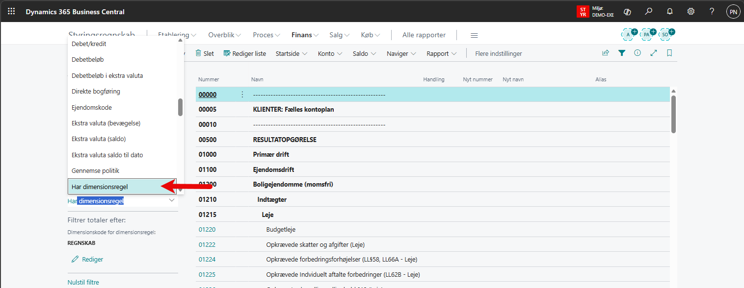Open the app launcher waffle icon
The image size is (744, 288).
pyautogui.click(x=11, y=11)
